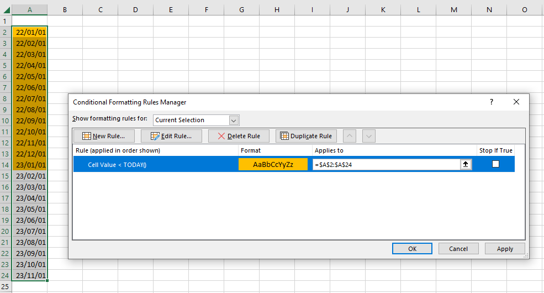544x293 pixels.
Task: Open the Edit Rule dialog
Action: pyautogui.click(x=171, y=136)
